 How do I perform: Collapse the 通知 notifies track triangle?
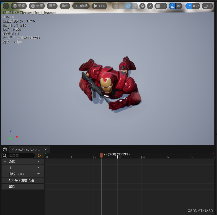point(5,162)
